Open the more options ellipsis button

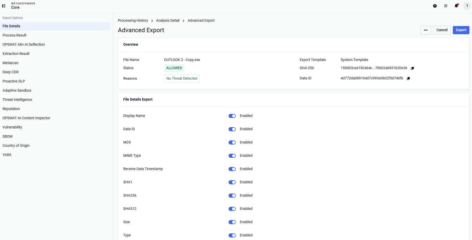pos(426,30)
